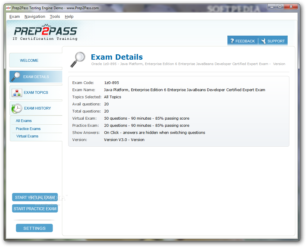Click the title bar application icon

pyautogui.click(x=8, y=8)
